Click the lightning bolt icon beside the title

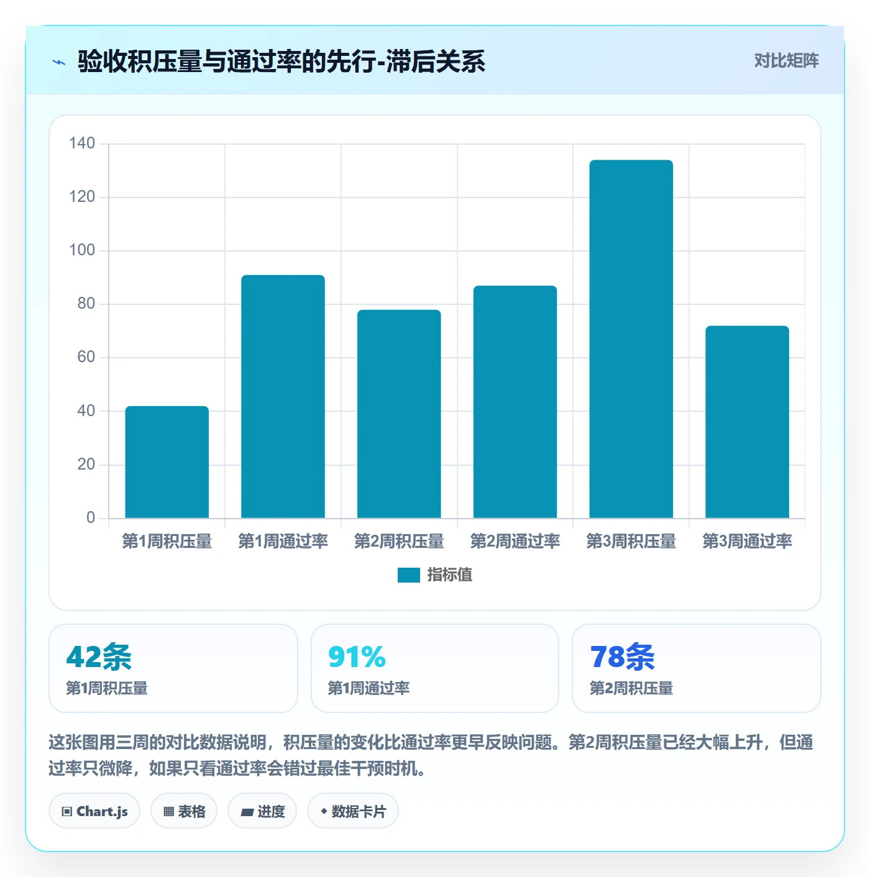pos(59,62)
